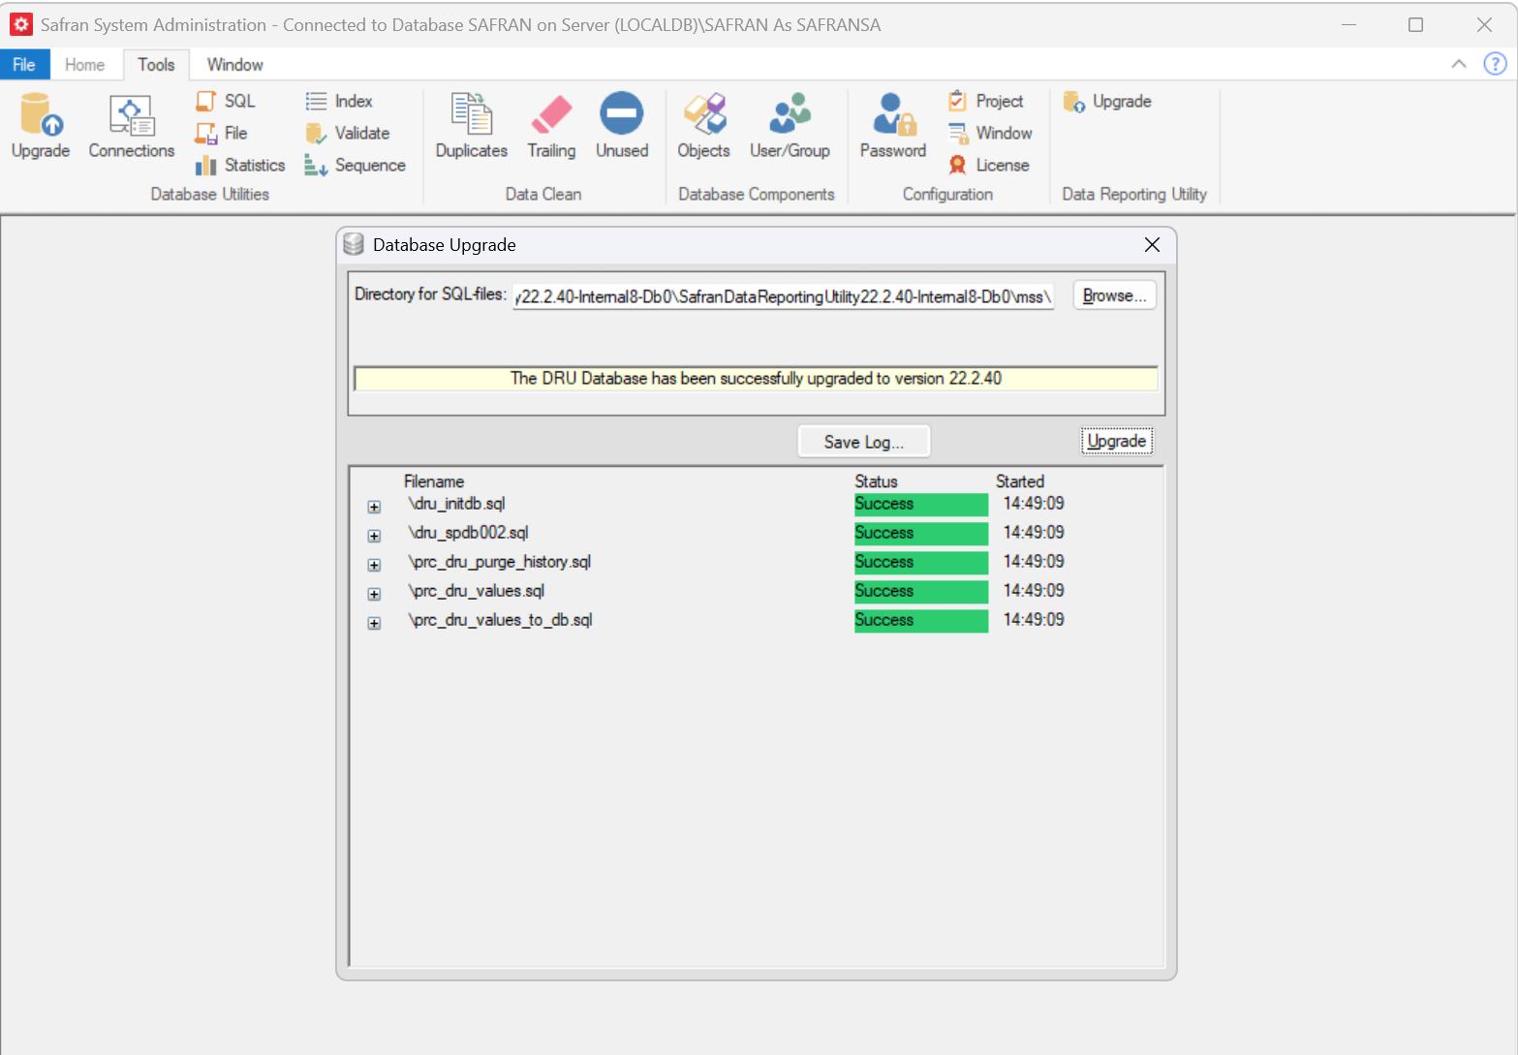Minimize the Safran System Administration window
This screenshot has height=1055, width=1518.
point(1348,24)
